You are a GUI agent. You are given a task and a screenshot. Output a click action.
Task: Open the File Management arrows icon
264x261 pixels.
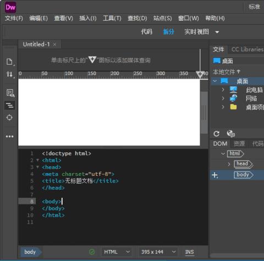point(9,74)
